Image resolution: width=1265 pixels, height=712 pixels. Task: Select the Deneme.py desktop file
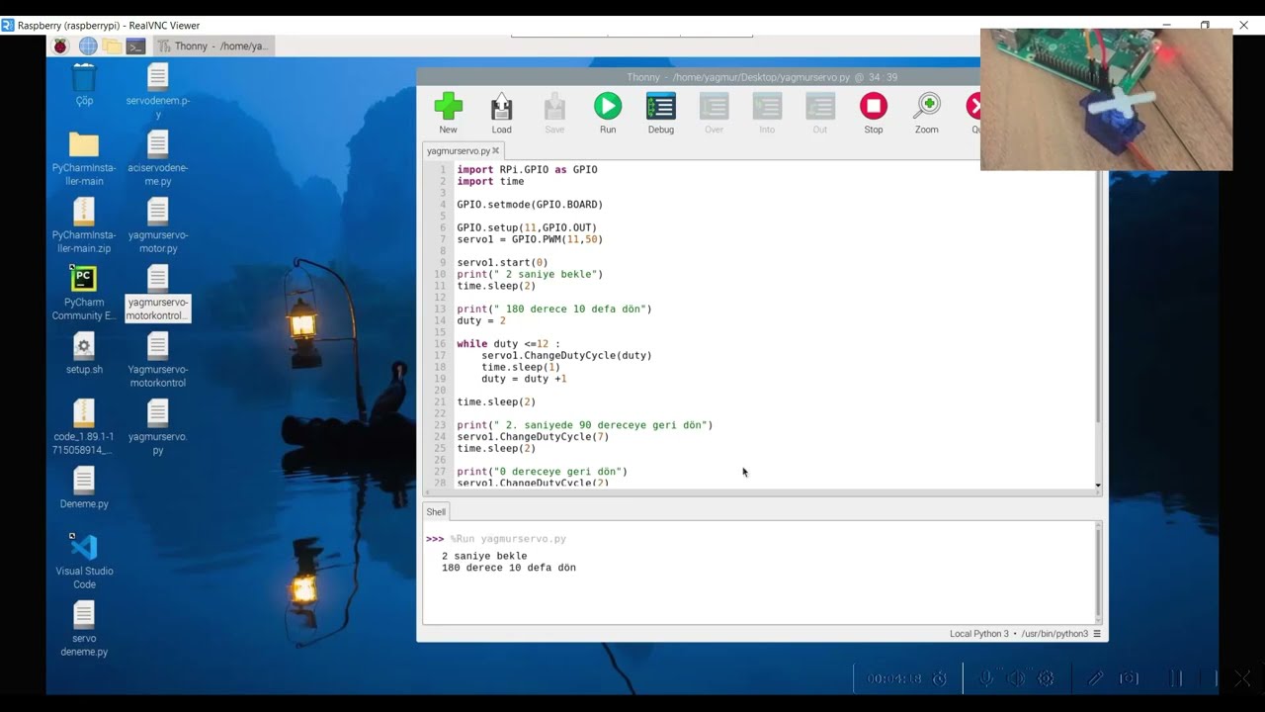pos(84,488)
